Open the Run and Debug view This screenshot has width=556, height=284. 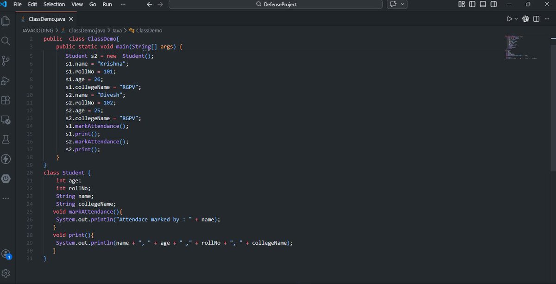6,80
